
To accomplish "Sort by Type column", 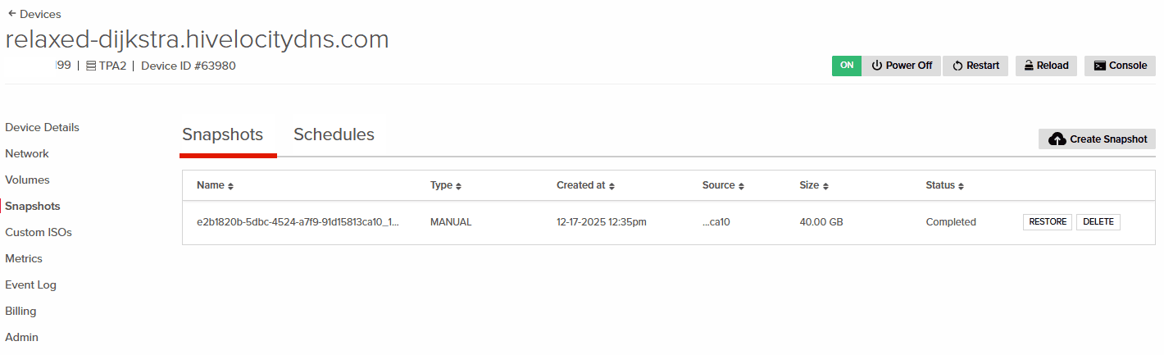I will (446, 185).
